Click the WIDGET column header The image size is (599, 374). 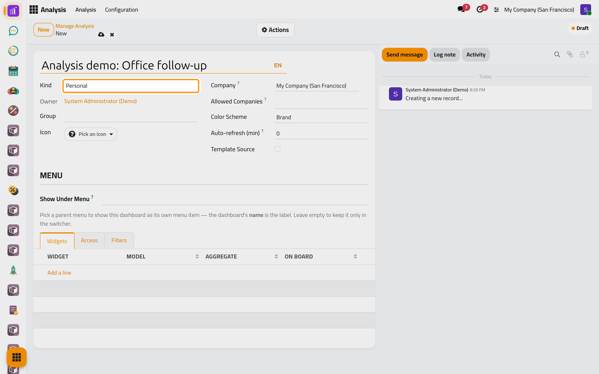point(58,257)
